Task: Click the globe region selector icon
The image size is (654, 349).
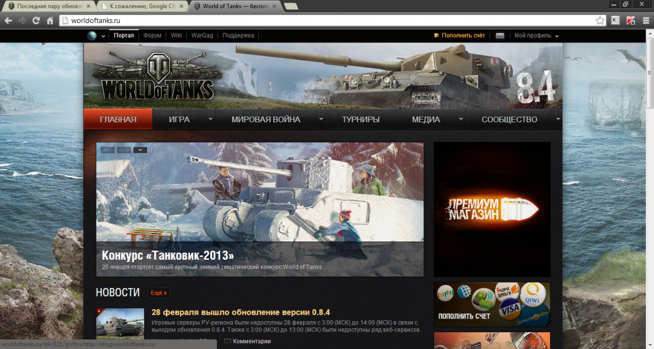Action: (92, 35)
